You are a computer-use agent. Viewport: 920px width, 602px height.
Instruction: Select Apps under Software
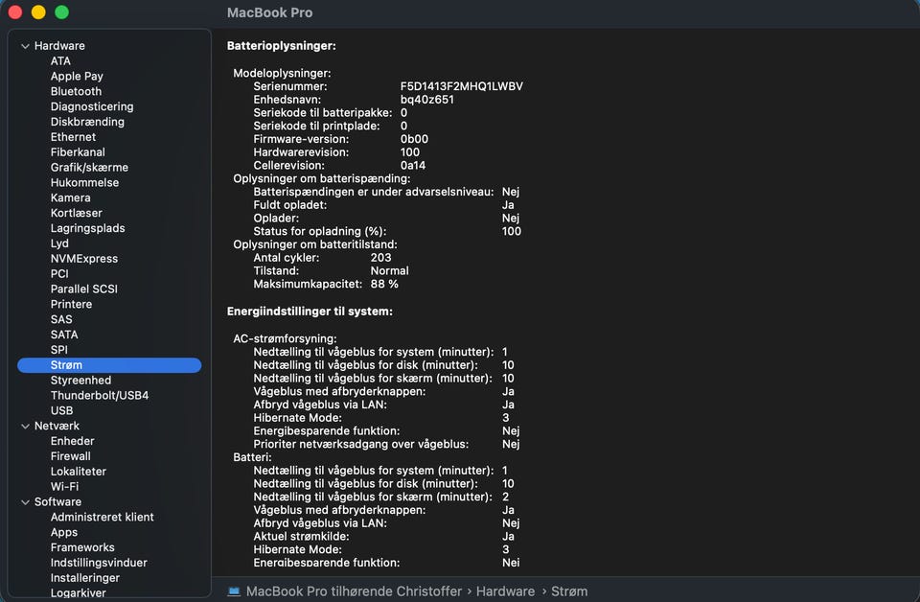click(x=64, y=532)
